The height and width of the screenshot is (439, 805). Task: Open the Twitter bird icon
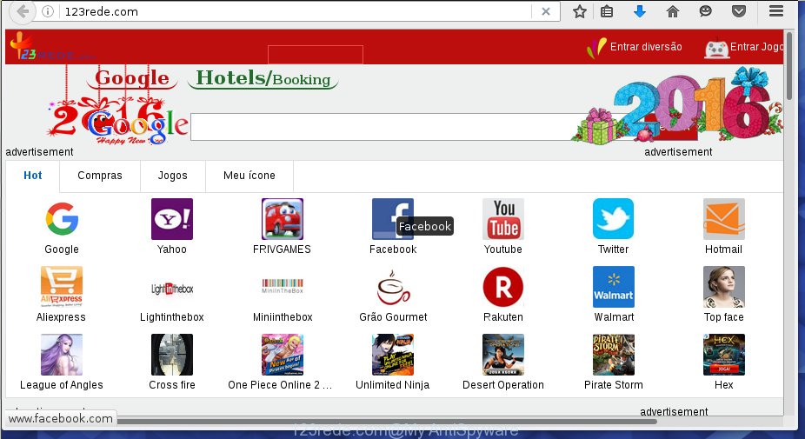click(x=614, y=219)
